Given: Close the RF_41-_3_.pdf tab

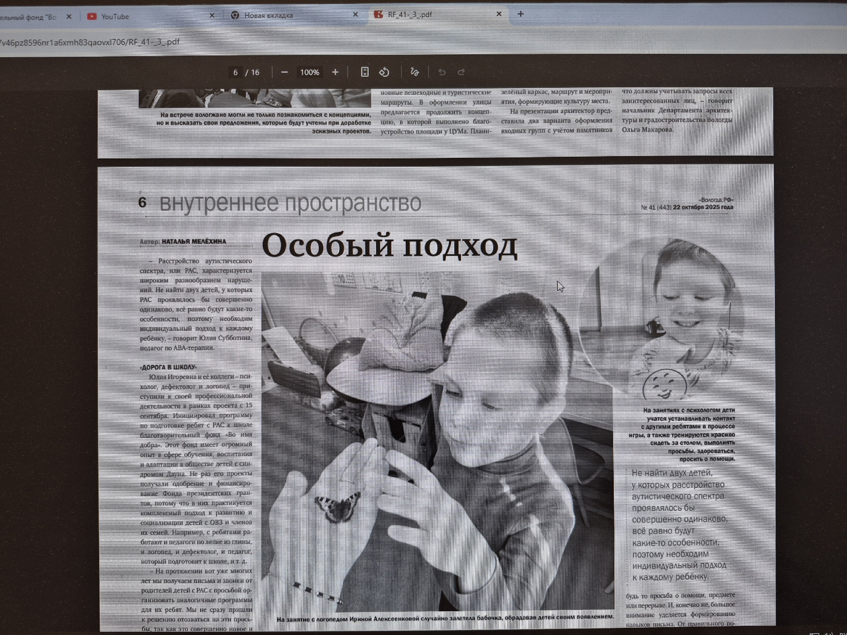Looking at the screenshot, I should tap(499, 14).
